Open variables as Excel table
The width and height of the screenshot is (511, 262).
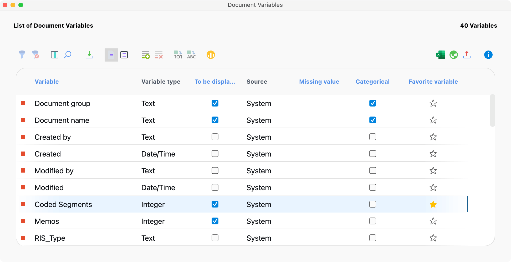tap(440, 55)
